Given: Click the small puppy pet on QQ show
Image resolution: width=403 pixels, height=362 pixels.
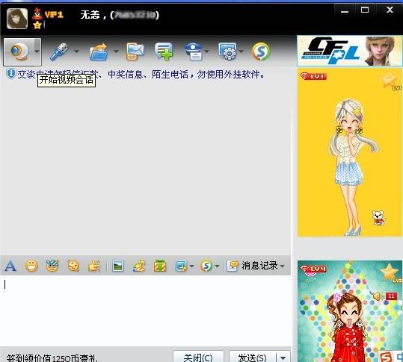Looking at the screenshot, I should click(379, 218).
